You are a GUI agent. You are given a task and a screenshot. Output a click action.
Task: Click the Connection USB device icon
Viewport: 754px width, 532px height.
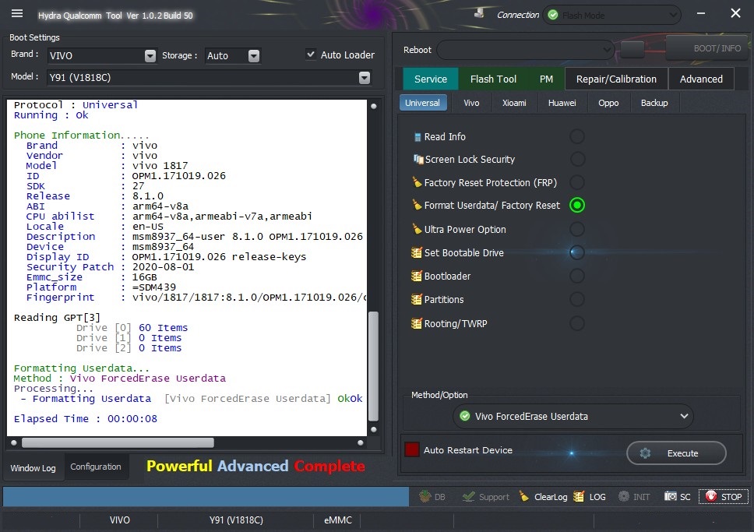pyautogui.click(x=479, y=13)
